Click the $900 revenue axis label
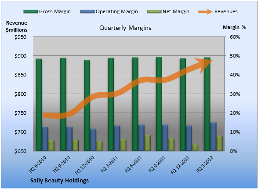 click(x=20, y=56)
